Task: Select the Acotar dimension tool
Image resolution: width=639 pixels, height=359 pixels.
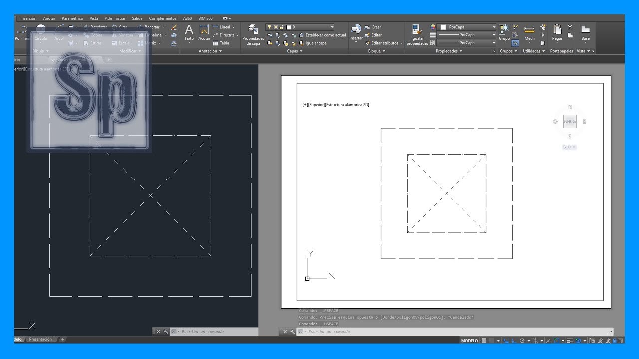Action: (204, 33)
